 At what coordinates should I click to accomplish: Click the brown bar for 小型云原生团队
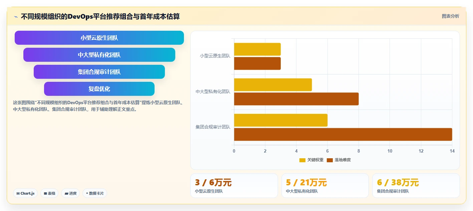(257, 63)
